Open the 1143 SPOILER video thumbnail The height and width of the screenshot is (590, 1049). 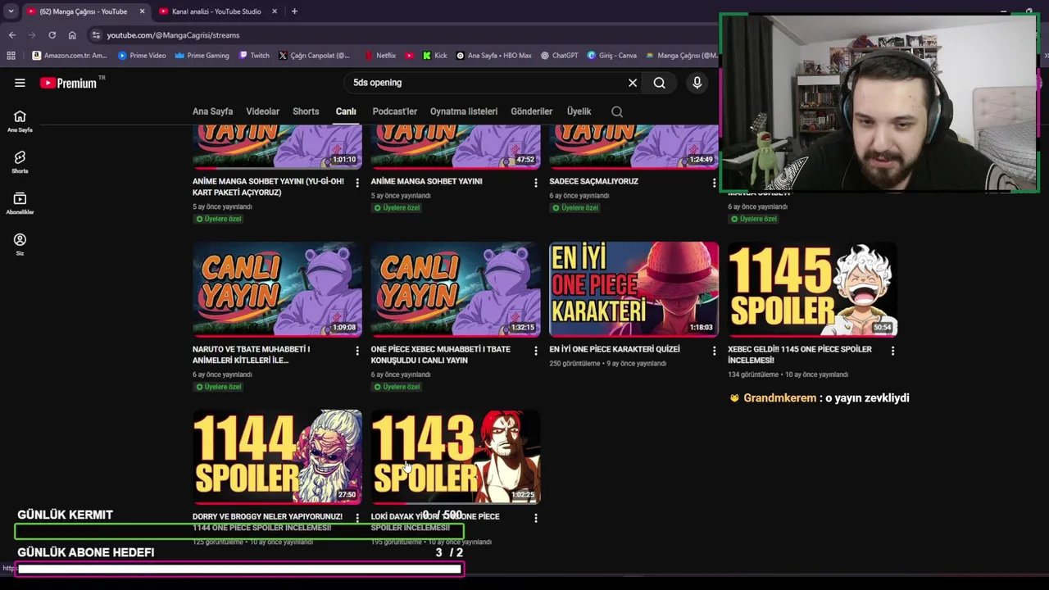point(456,456)
